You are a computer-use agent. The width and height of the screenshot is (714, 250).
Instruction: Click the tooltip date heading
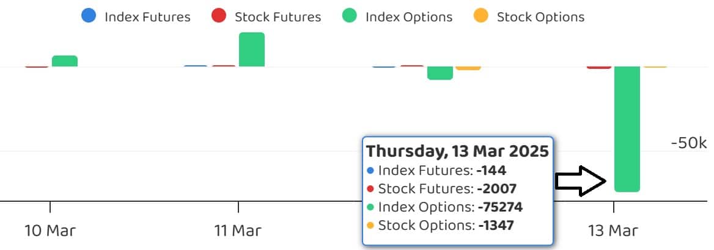click(457, 151)
